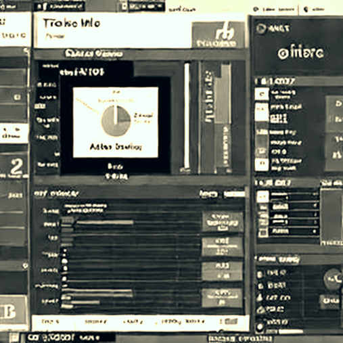The height and width of the screenshot is (343, 343).
Task: Click the small button below the round dial
Action: pos(329,300)
